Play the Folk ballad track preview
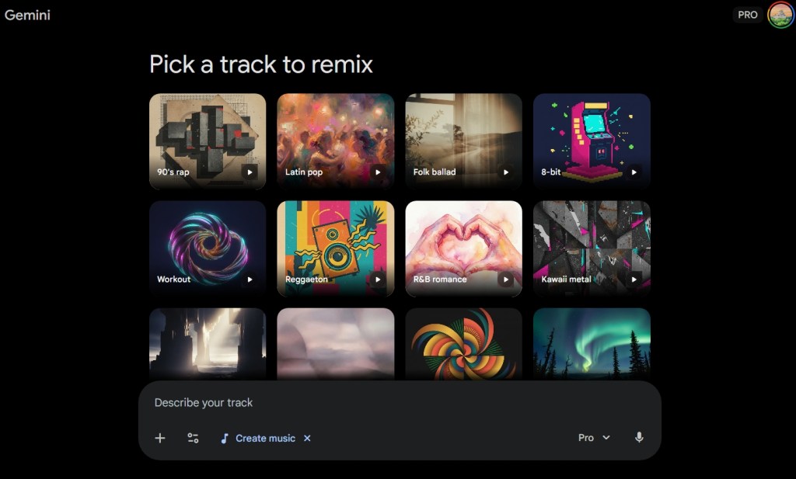The width and height of the screenshot is (796, 479). pos(508,172)
